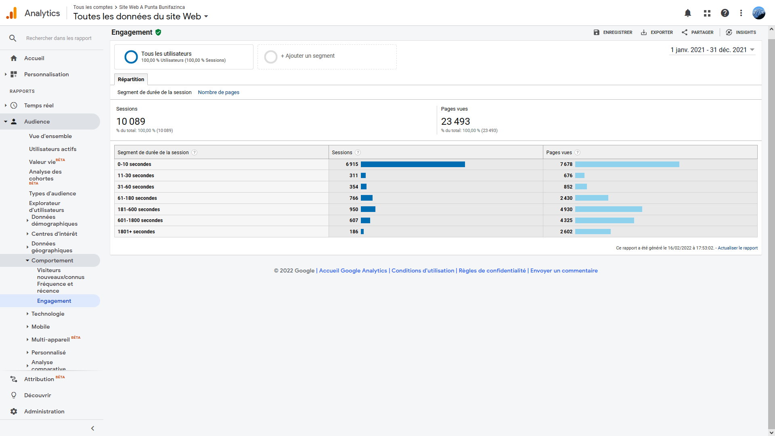Click the Personnalisation dashboard icon

(x=14, y=74)
